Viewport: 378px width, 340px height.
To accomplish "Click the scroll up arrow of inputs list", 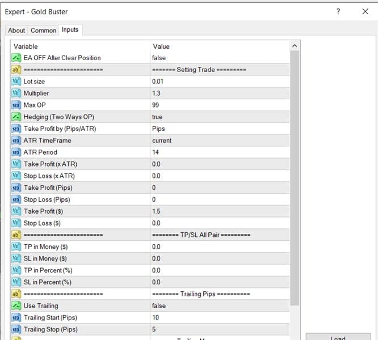I will 295,46.
